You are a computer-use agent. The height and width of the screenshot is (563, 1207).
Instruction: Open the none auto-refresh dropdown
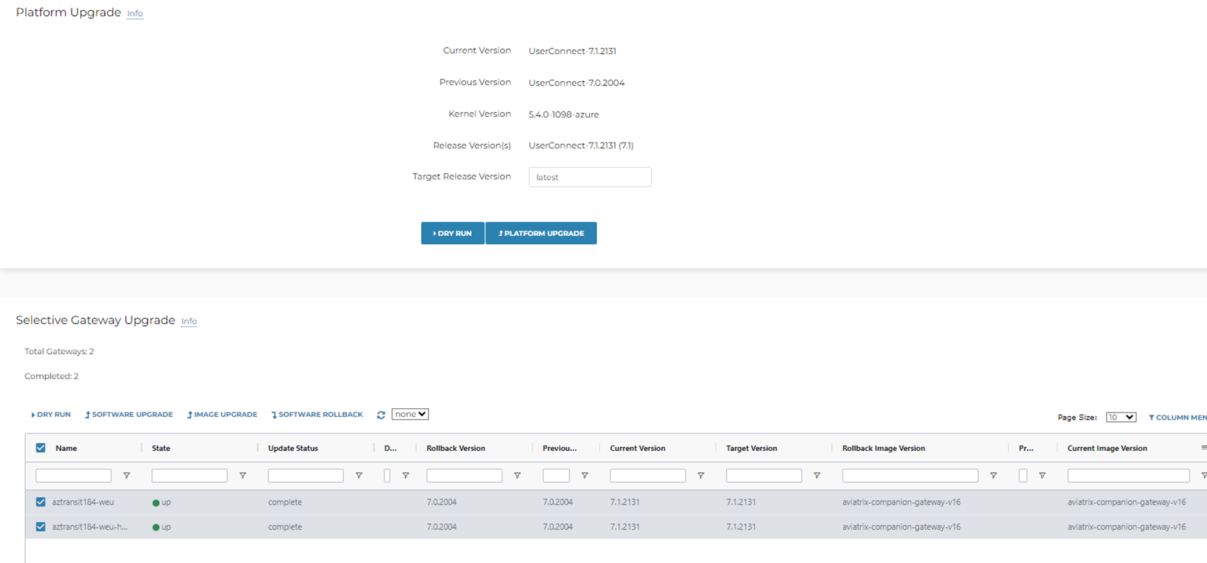pos(410,414)
